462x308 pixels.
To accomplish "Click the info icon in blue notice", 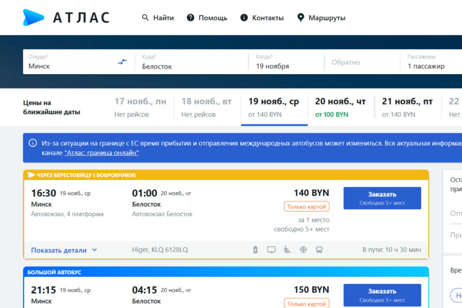I will [x=32, y=143].
